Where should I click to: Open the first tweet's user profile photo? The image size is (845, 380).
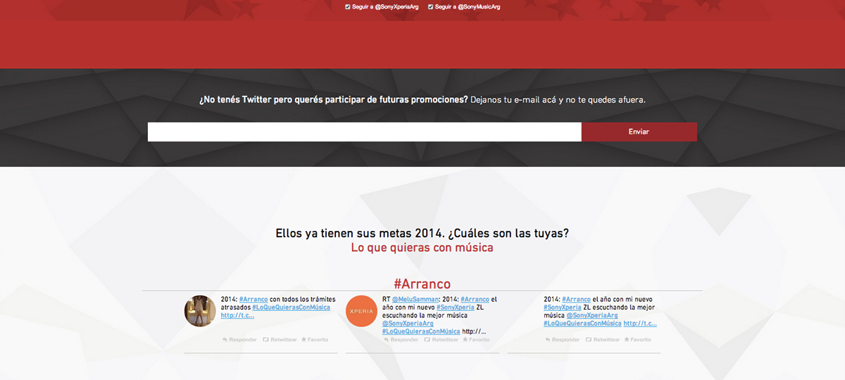[200, 311]
